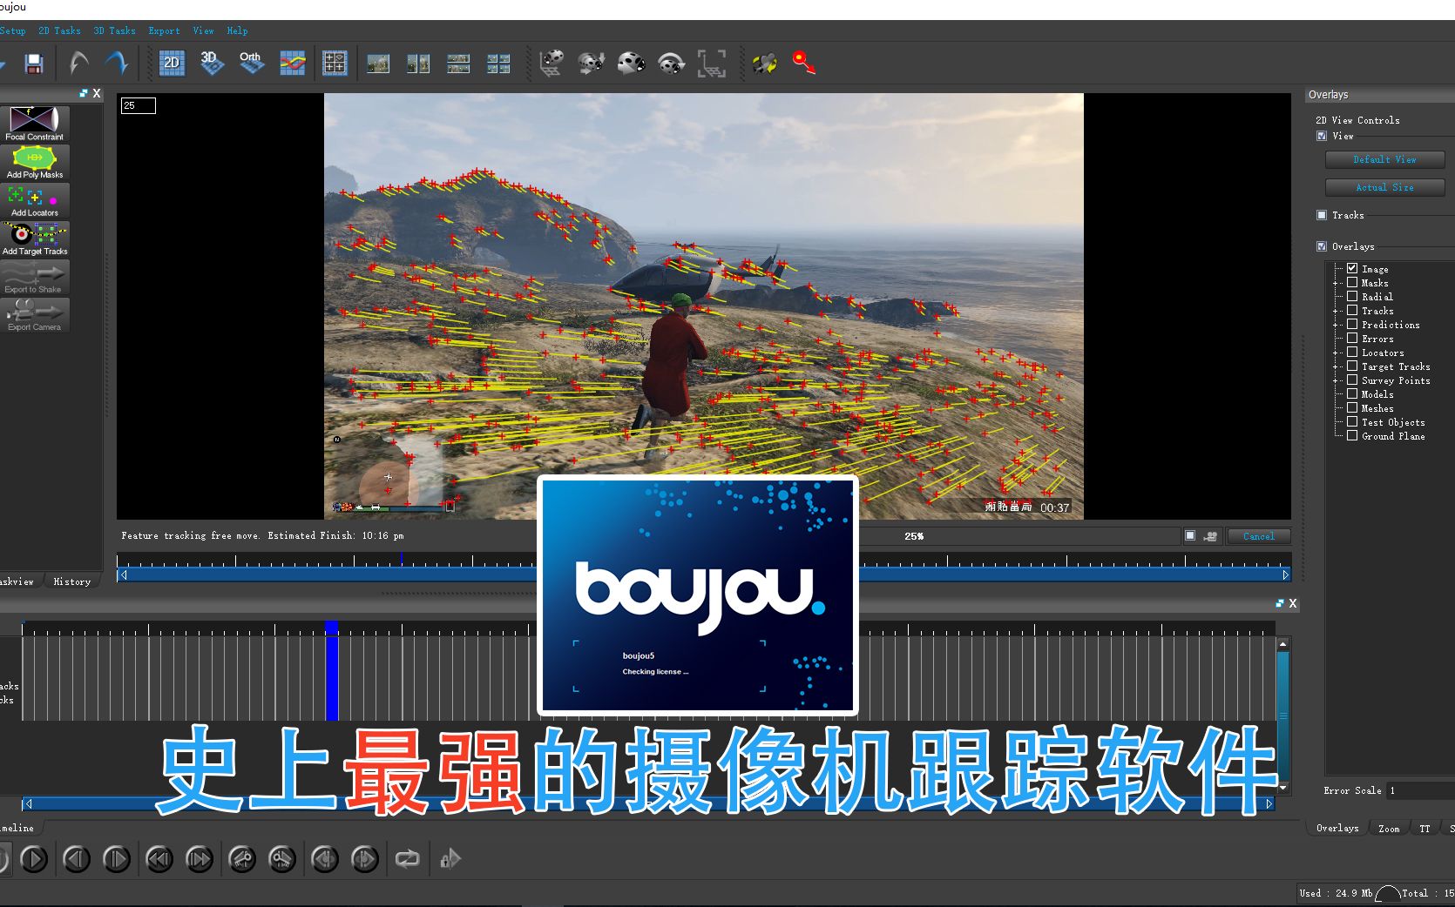The height and width of the screenshot is (907, 1455).
Task: Switch to the 2D view icon
Action: click(x=172, y=63)
